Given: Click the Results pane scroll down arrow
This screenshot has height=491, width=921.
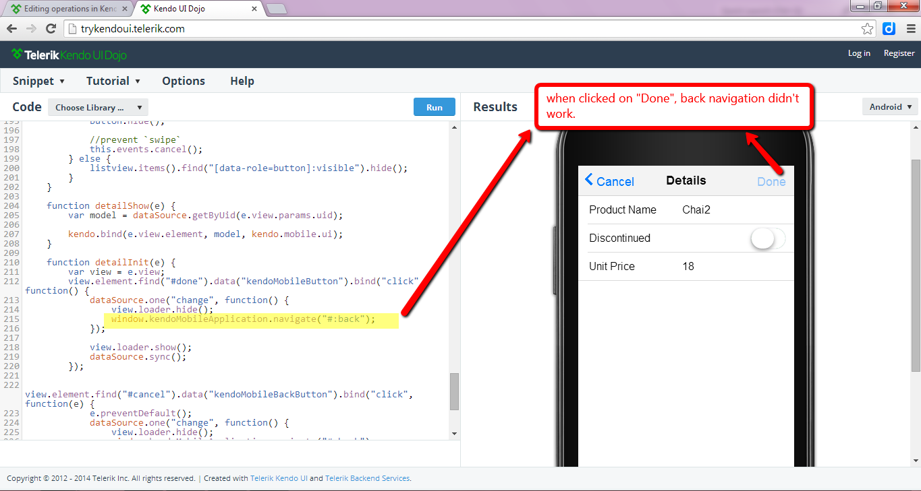Looking at the screenshot, I should pos(916,461).
